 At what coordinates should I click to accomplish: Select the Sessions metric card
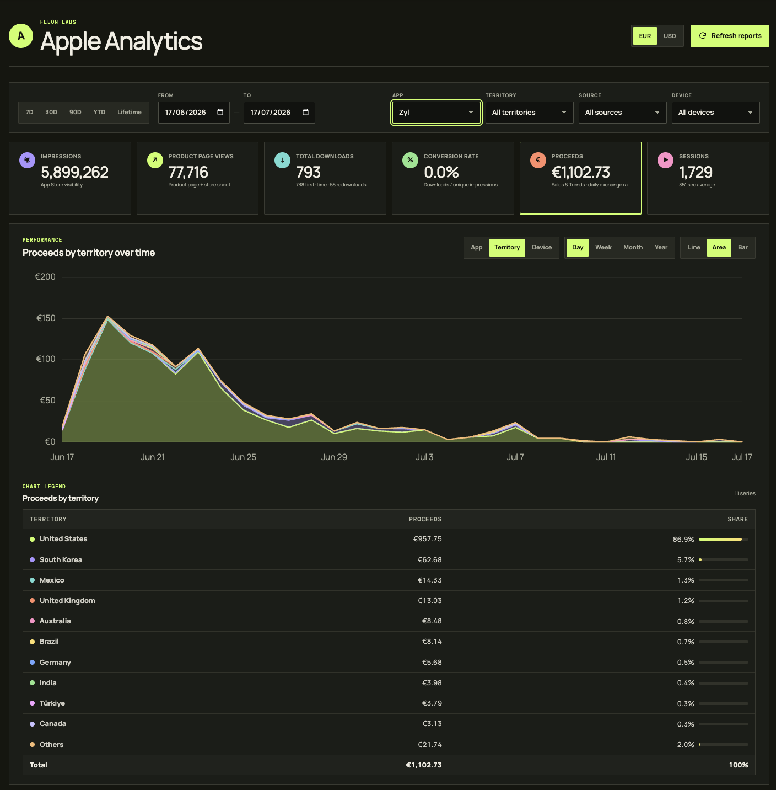point(708,178)
